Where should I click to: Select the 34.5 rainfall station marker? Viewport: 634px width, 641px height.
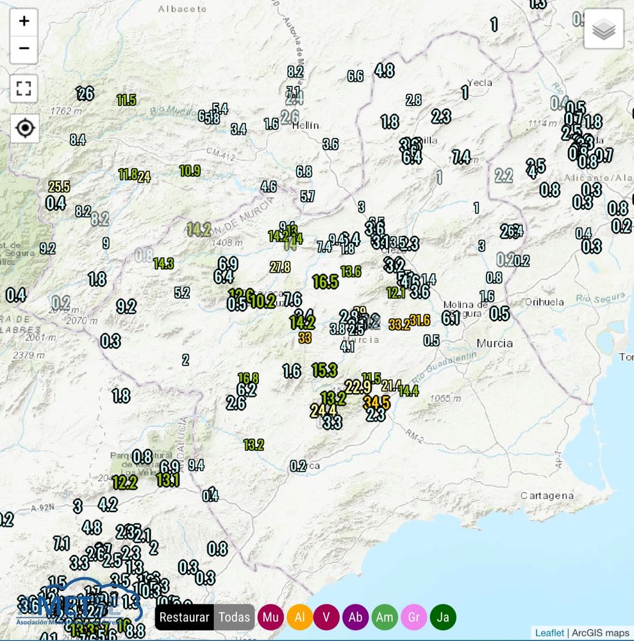click(x=376, y=403)
